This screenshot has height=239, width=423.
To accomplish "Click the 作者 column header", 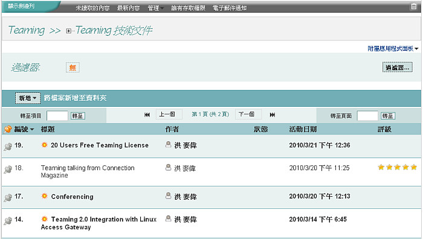I will [172, 129].
